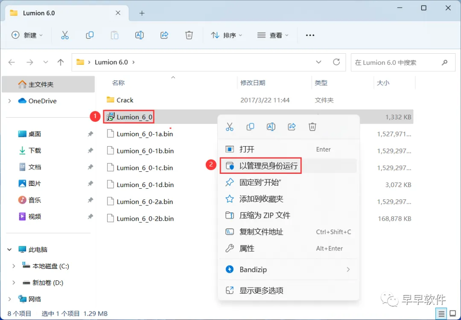Viewport: 461px width, 320px height.
Task: Expand the address bar history dropdown
Action: (318, 62)
